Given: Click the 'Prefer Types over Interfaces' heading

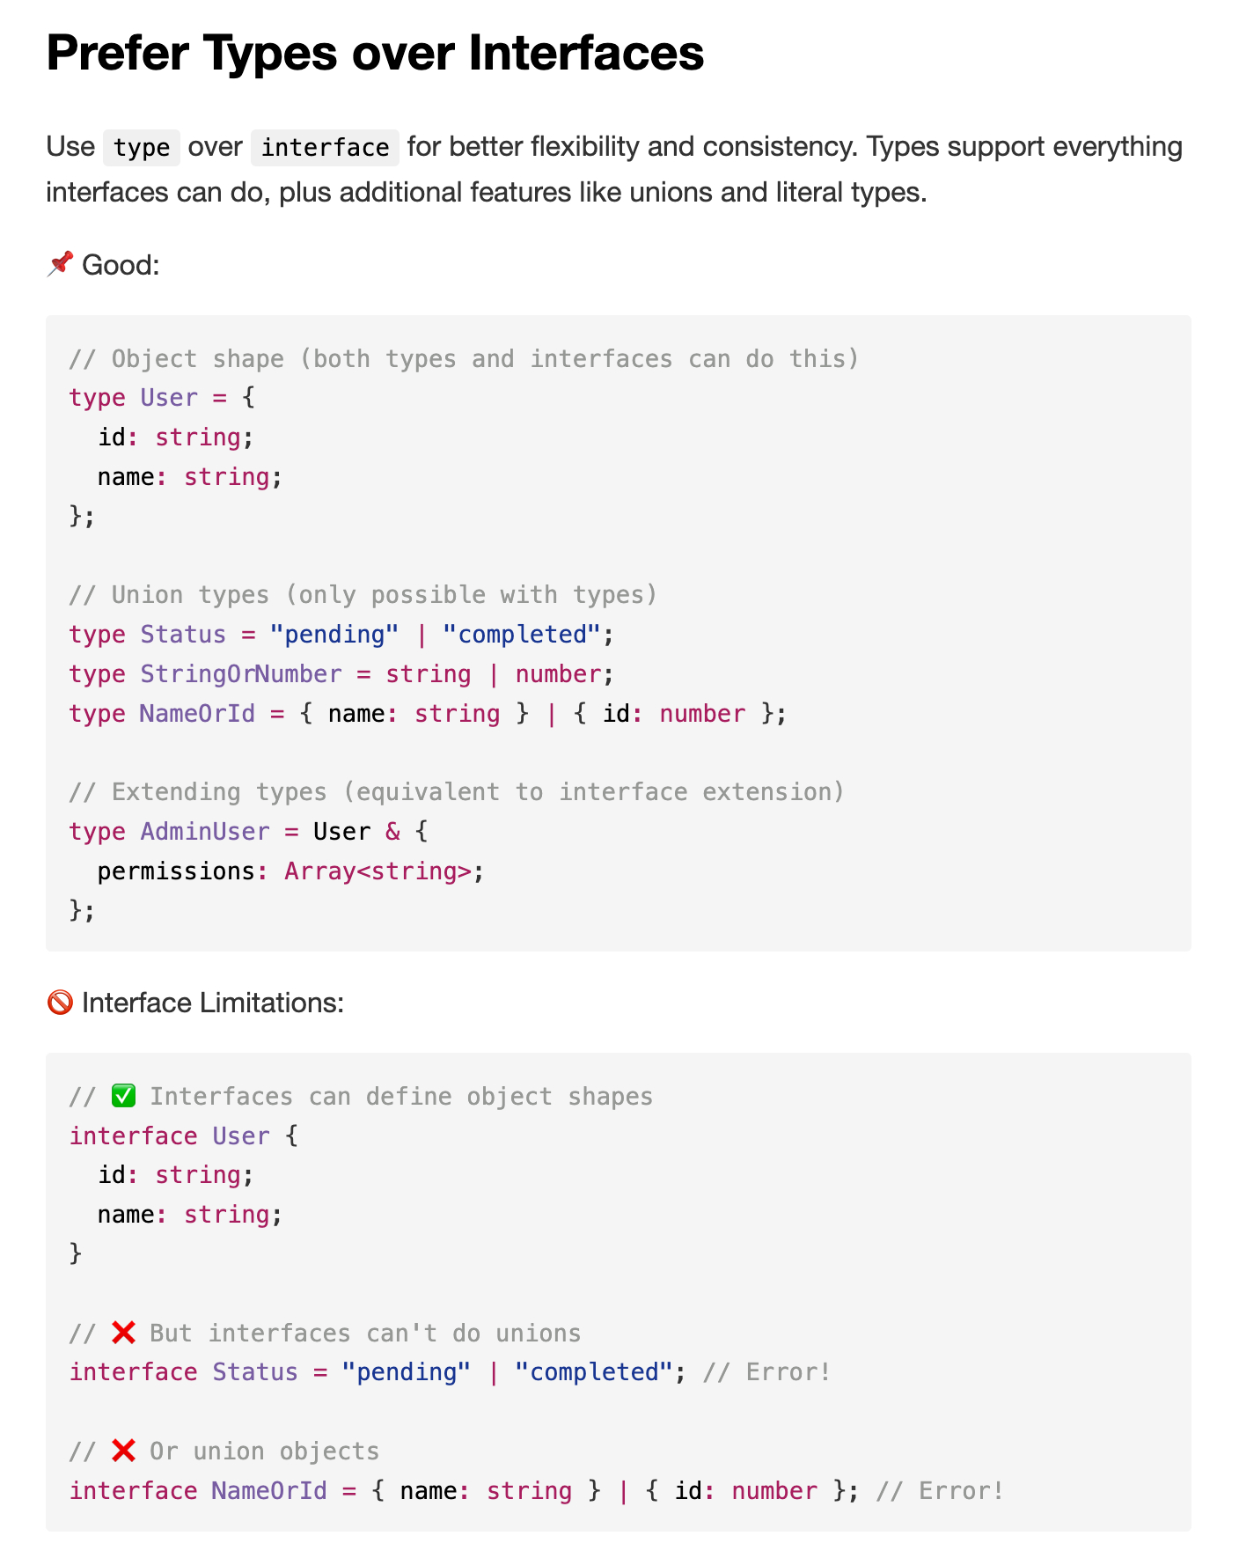Looking at the screenshot, I should pyautogui.click(x=375, y=53).
